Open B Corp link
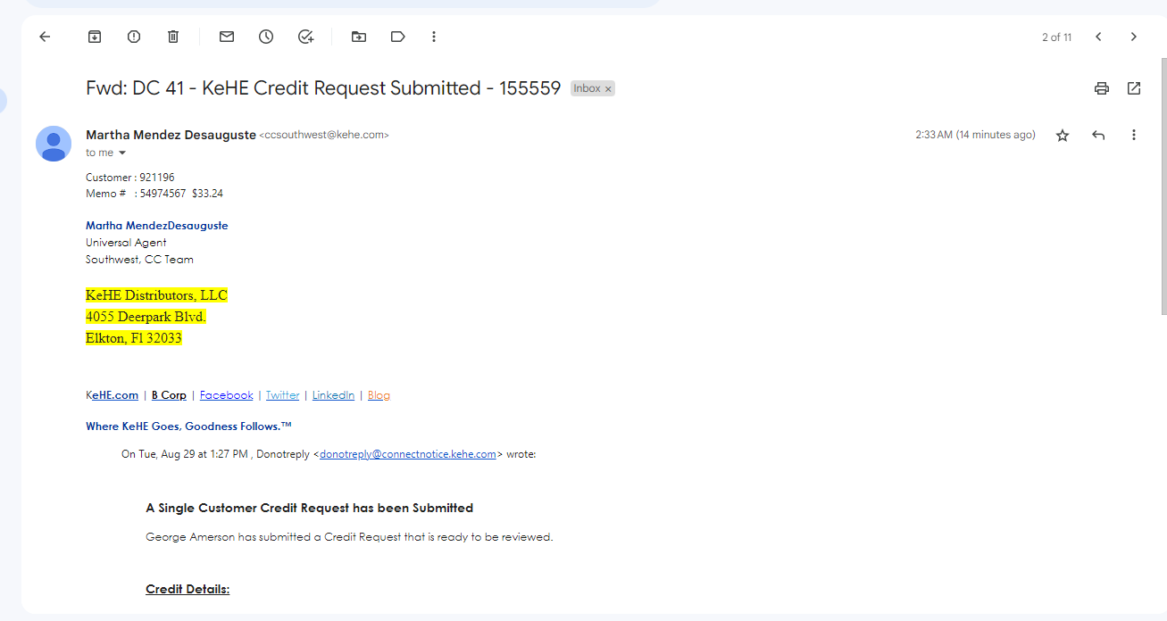This screenshot has height=621, width=1167. click(x=169, y=395)
